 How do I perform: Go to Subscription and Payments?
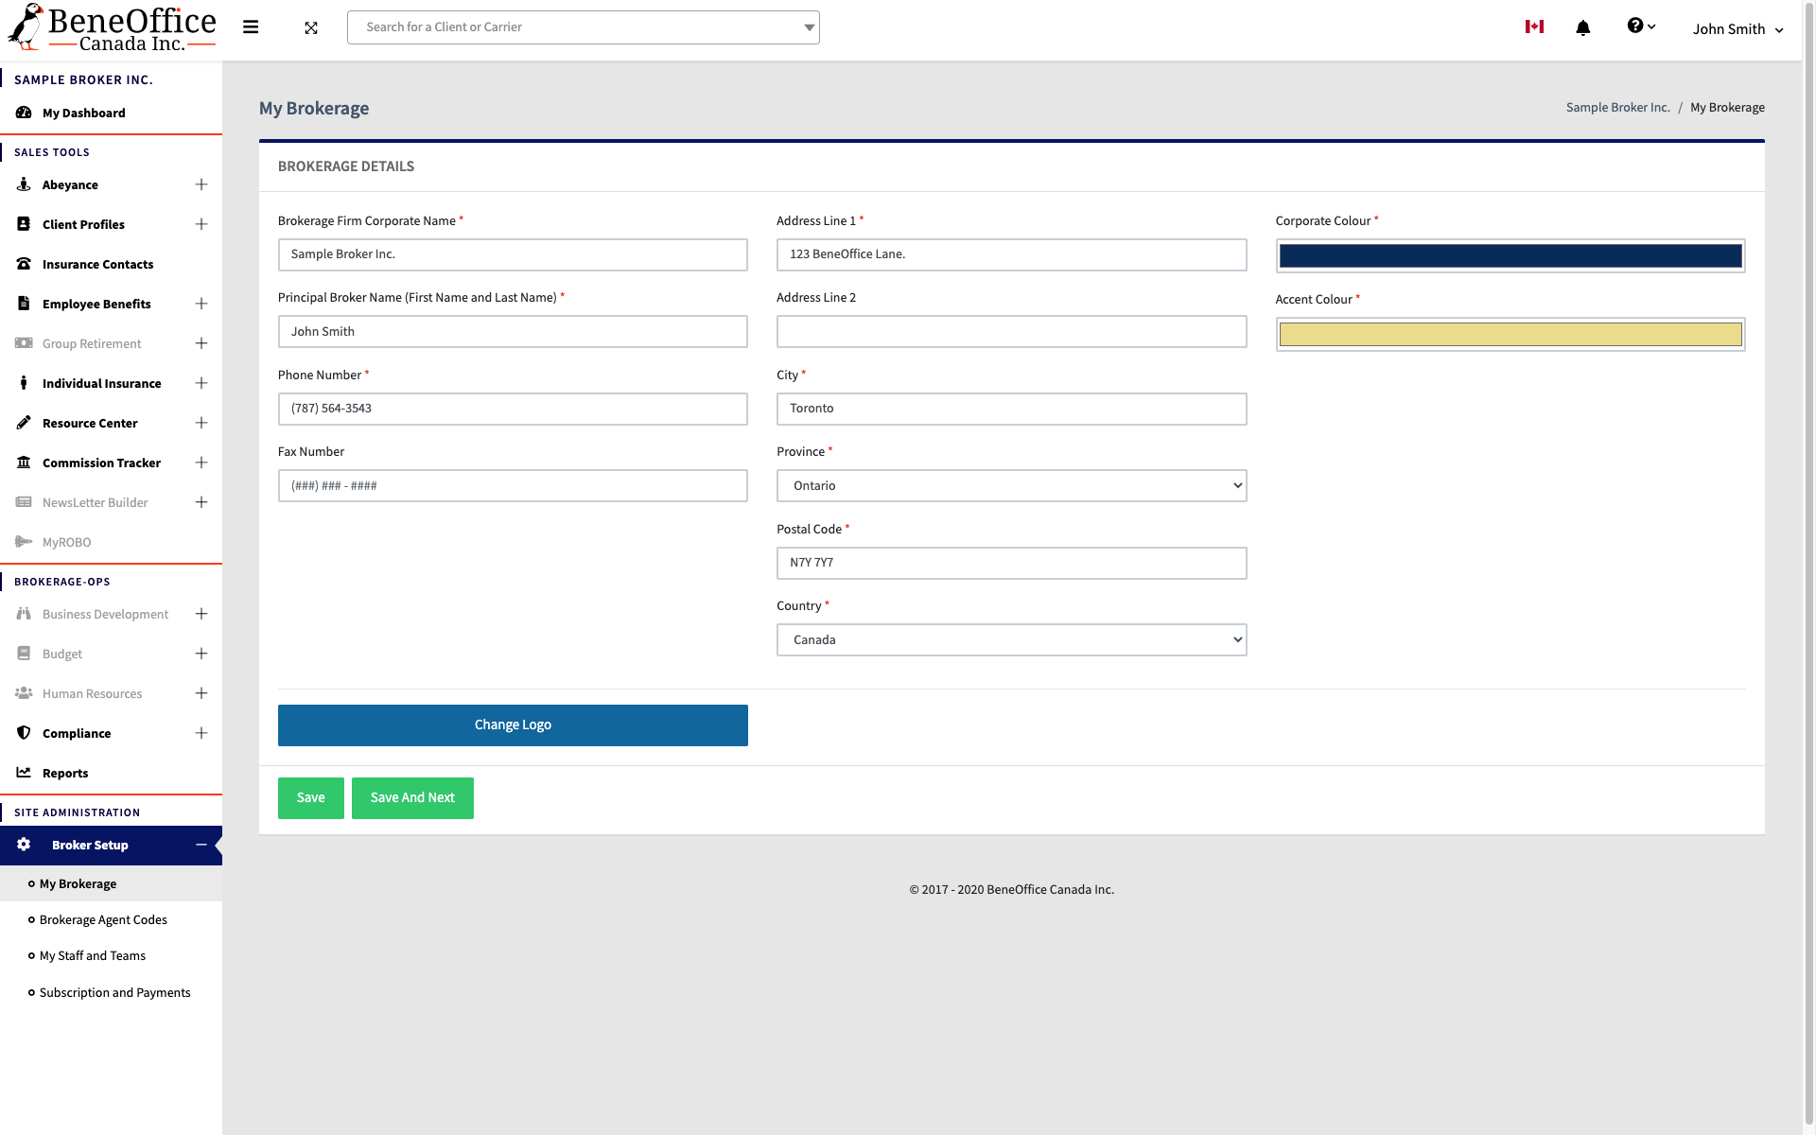[114, 993]
